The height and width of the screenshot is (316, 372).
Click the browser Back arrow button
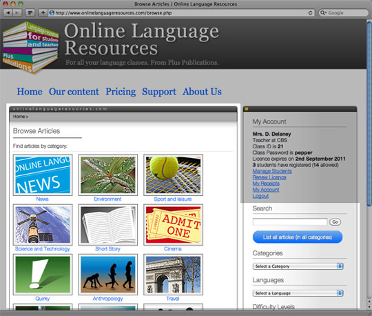[8, 12]
